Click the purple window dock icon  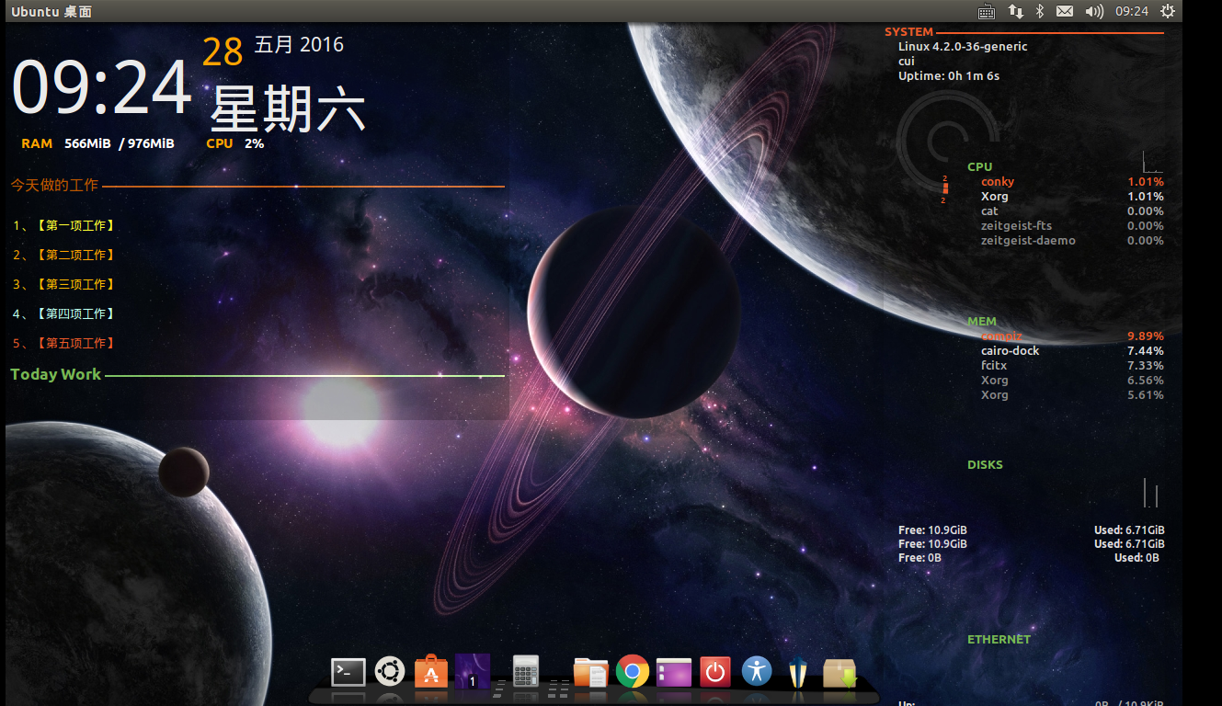[673, 672]
